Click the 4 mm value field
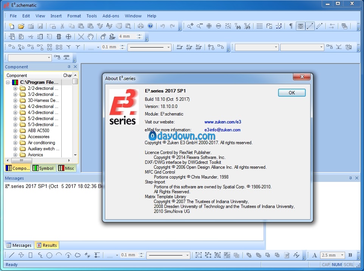The height and width of the screenshot is (271, 364). click(x=127, y=36)
